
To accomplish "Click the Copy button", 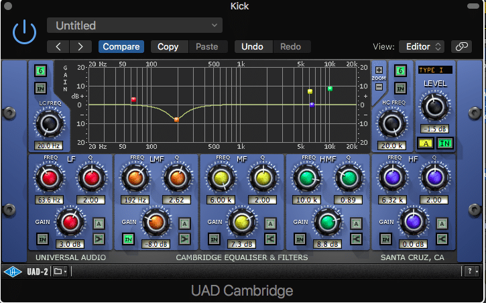I will [x=168, y=46].
